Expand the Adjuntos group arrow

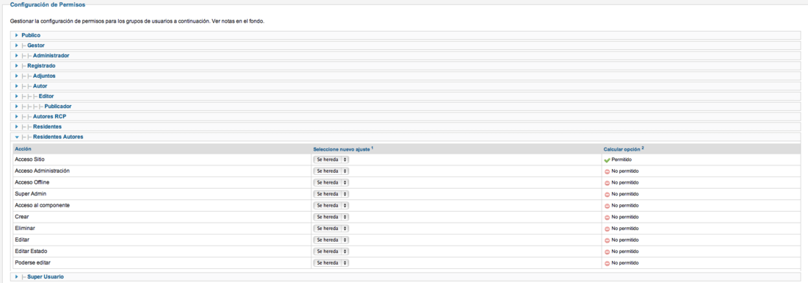click(x=17, y=76)
